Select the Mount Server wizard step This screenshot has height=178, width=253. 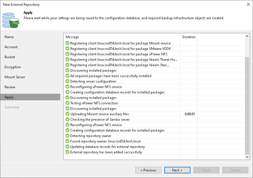(x=15, y=77)
